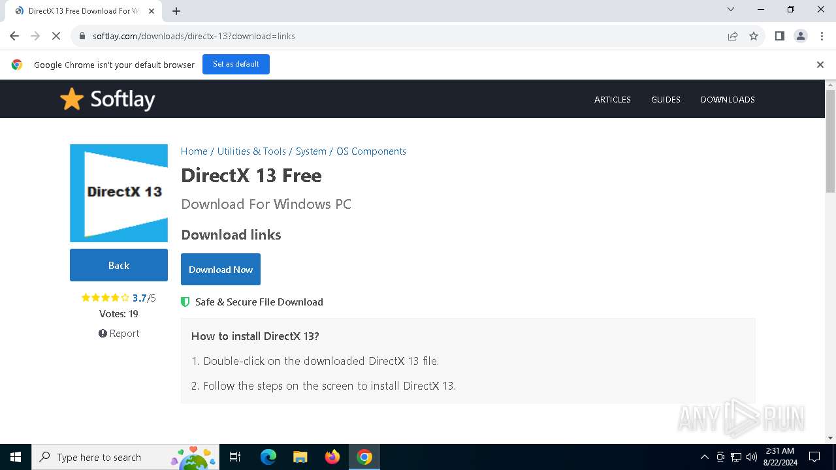Open OS Components breadcrumb link
836x470 pixels.
[x=371, y=151]
